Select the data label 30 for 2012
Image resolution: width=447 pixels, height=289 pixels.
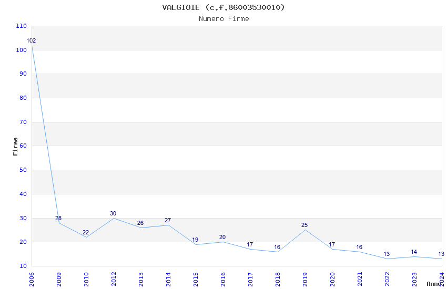point(113,213)
